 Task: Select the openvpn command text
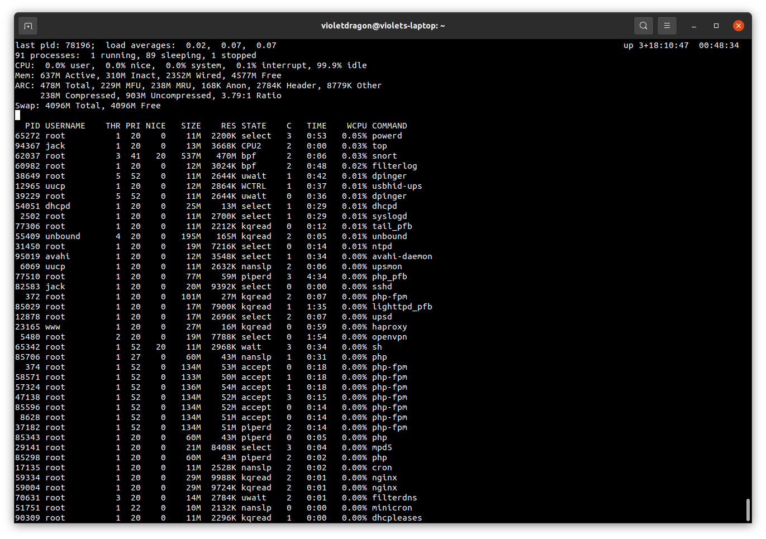[390, 337]
